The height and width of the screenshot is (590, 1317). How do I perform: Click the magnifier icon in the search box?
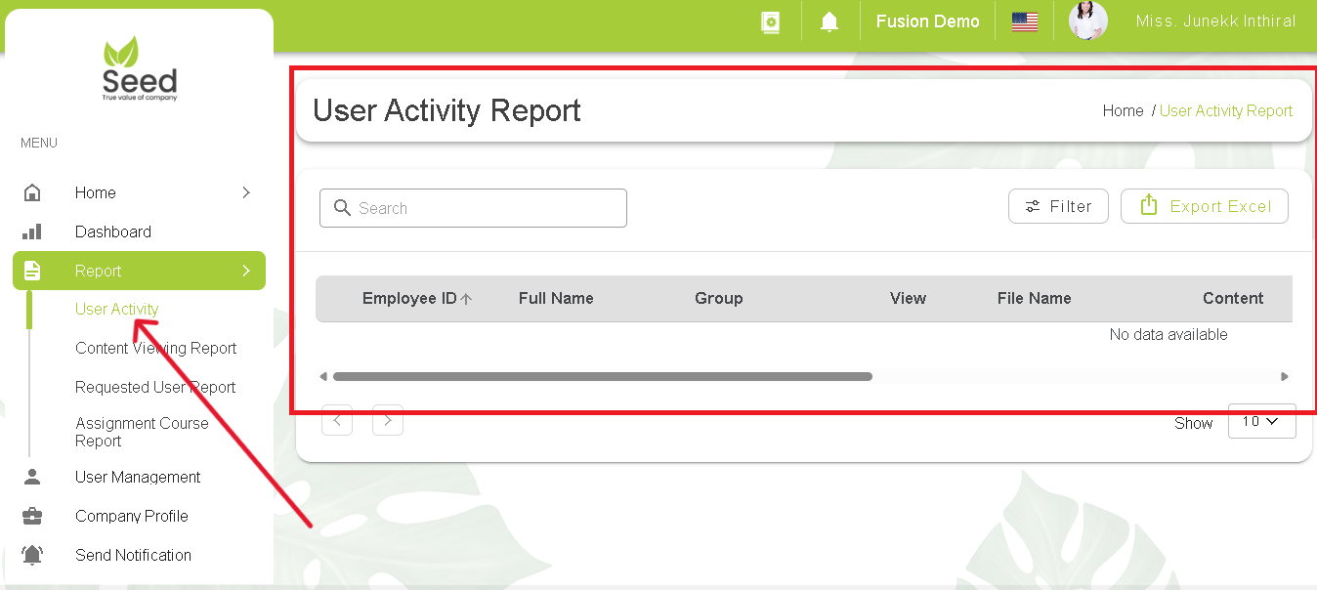pos(342,208)
